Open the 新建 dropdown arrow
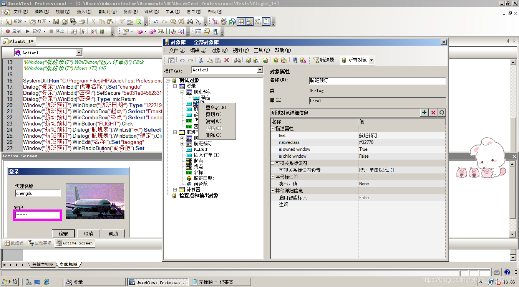 pyautogui.click(x=25, y=21)
